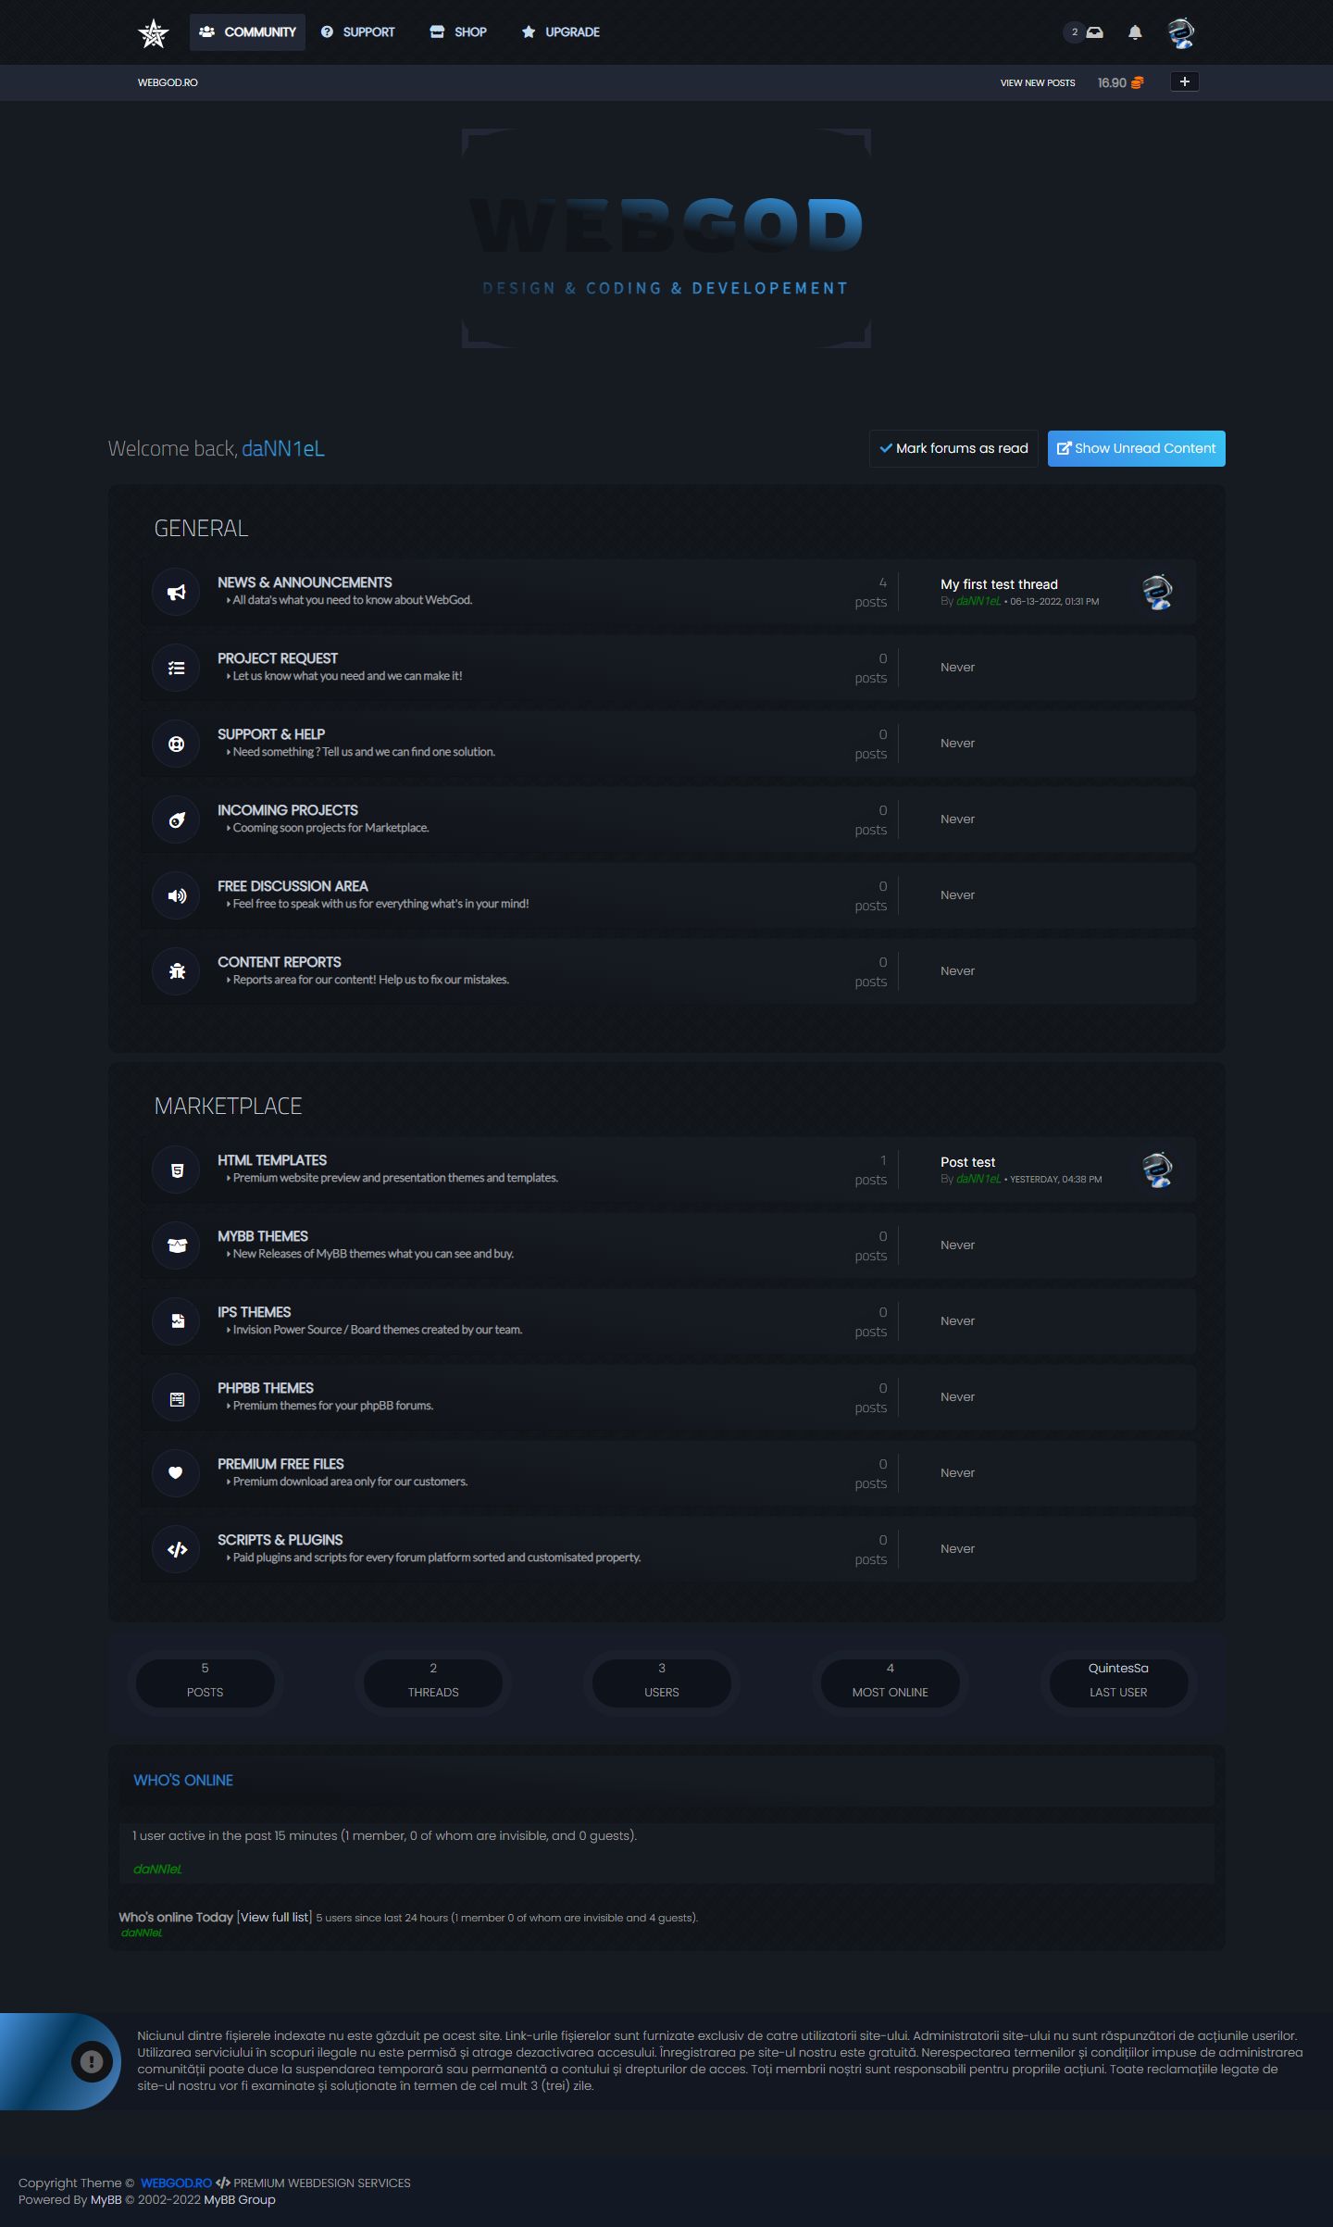Click Incoming Projects meteor icon

click(x=176, y=819)
